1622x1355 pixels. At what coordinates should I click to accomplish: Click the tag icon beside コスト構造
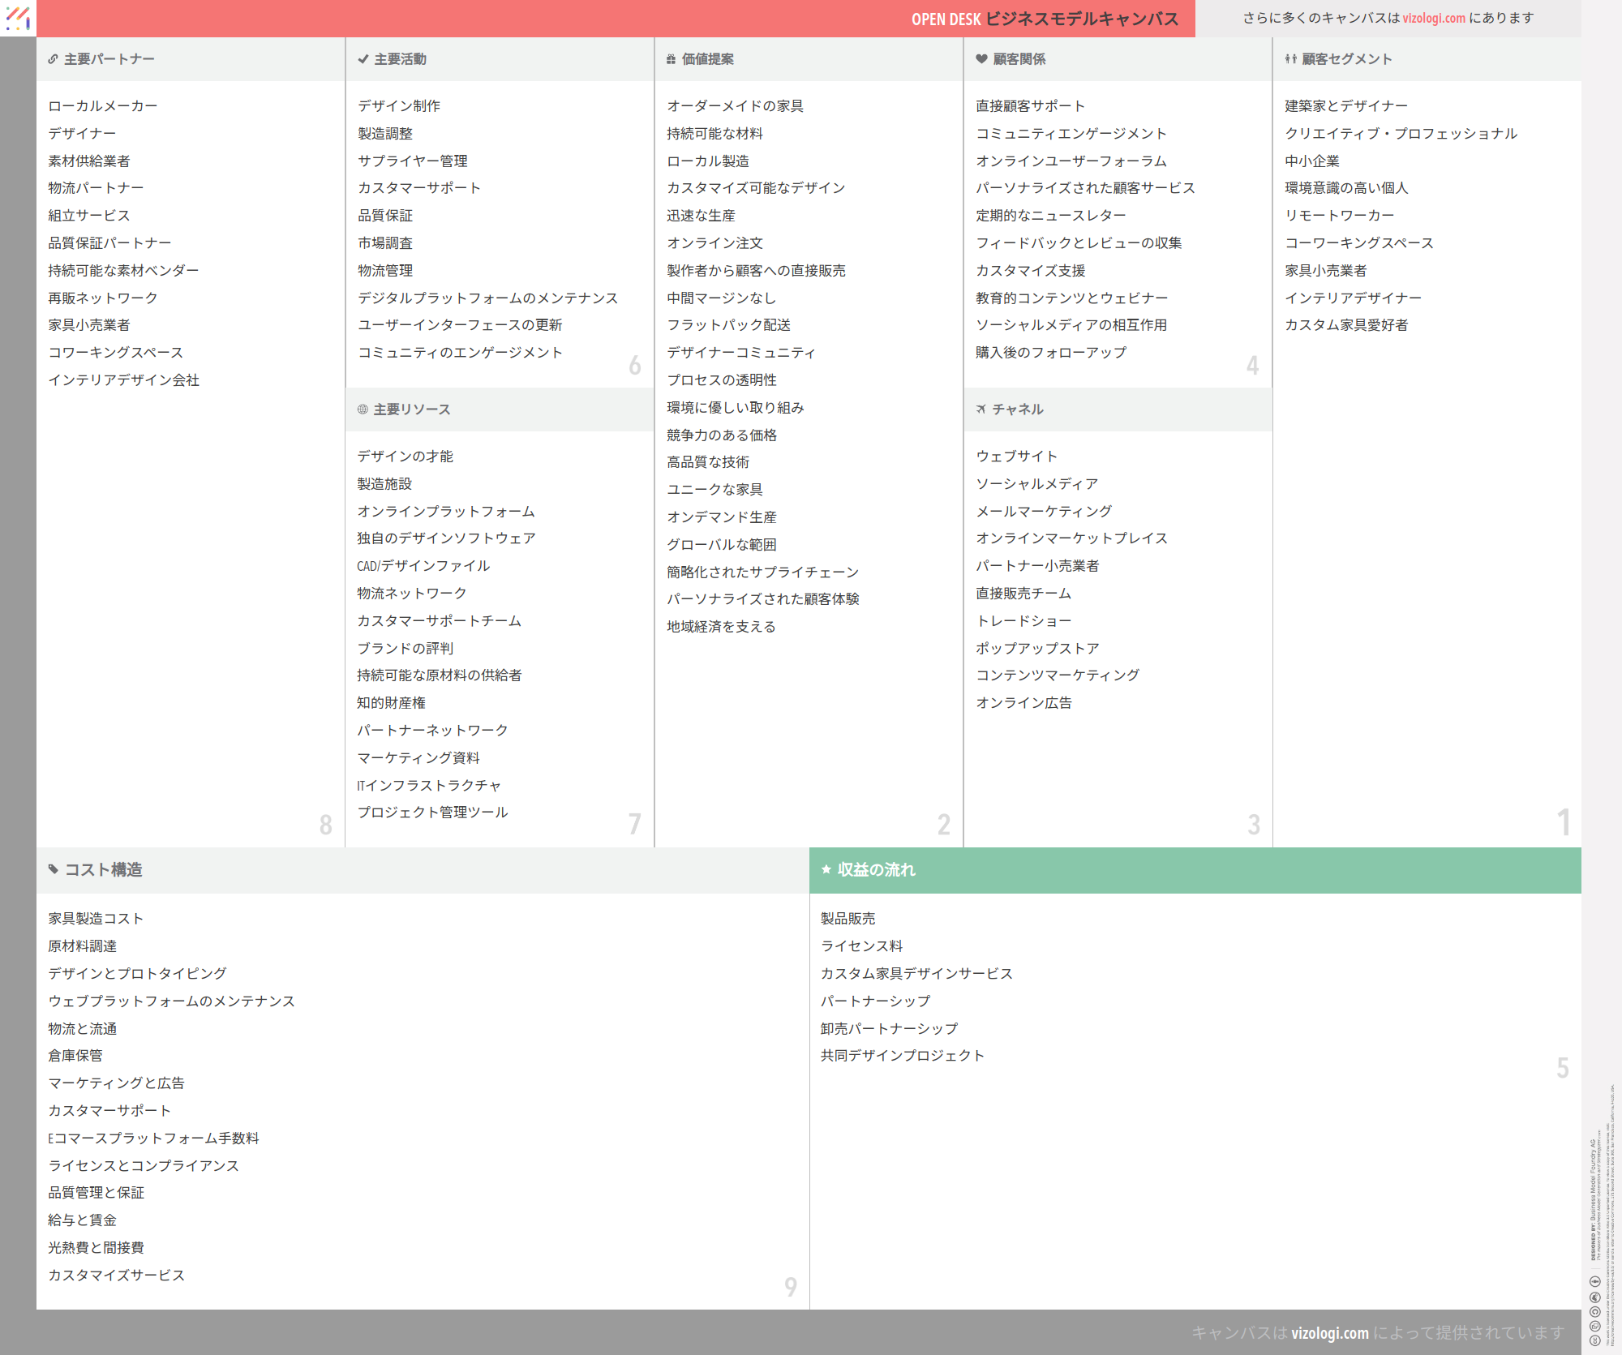coord(54,869)
